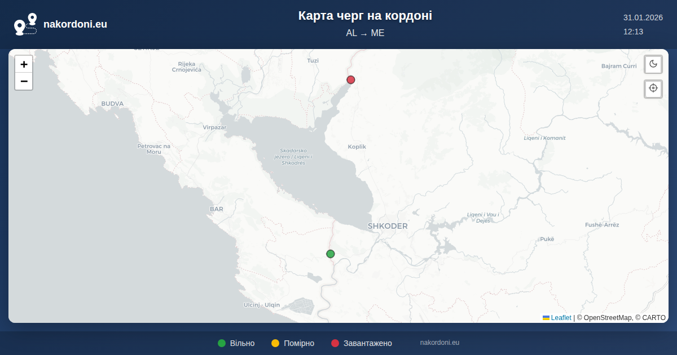
Task: Click the BUDVA town label
Action: click(x=112, y=104)
